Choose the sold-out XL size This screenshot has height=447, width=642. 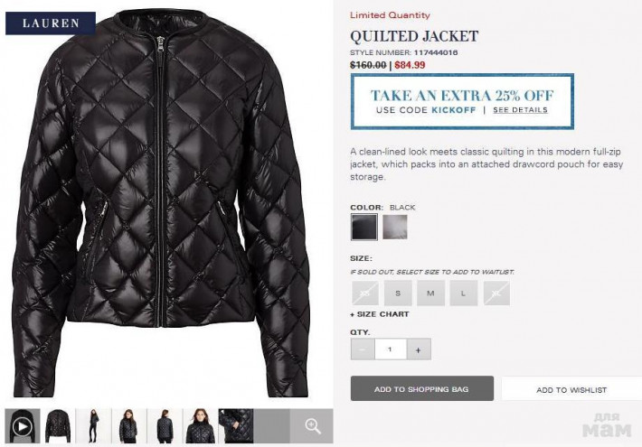(x=496, y=293)
